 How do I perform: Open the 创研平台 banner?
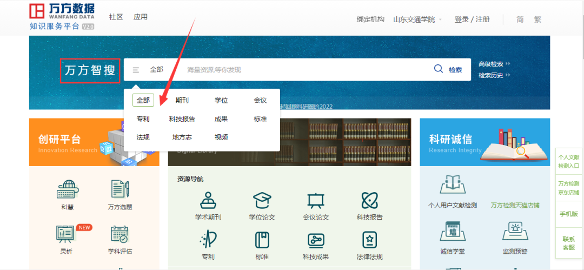coord(94,142)
